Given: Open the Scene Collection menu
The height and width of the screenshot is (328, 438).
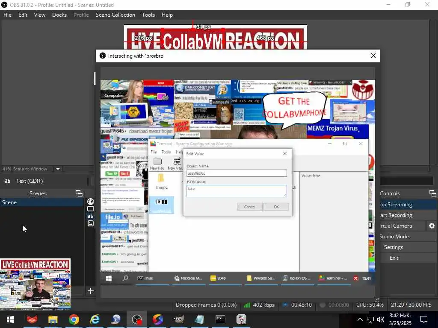Looking at the screenshot, I should (x=115, y=15).
